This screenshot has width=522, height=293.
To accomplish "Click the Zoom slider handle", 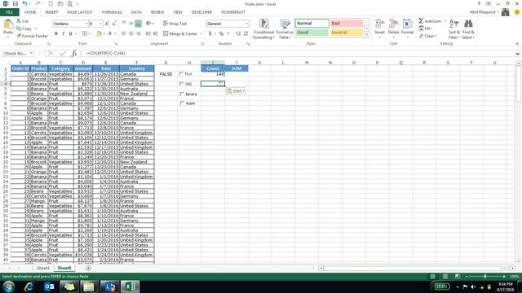I will click(x=485, y=277).
